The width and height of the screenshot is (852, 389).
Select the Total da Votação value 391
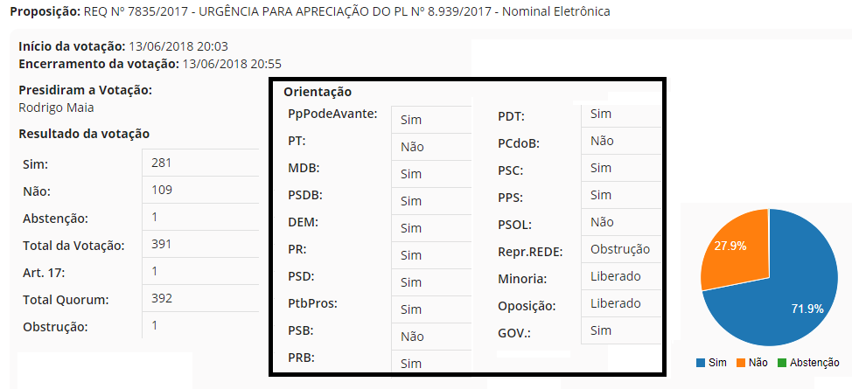click(x=162, y=244)
